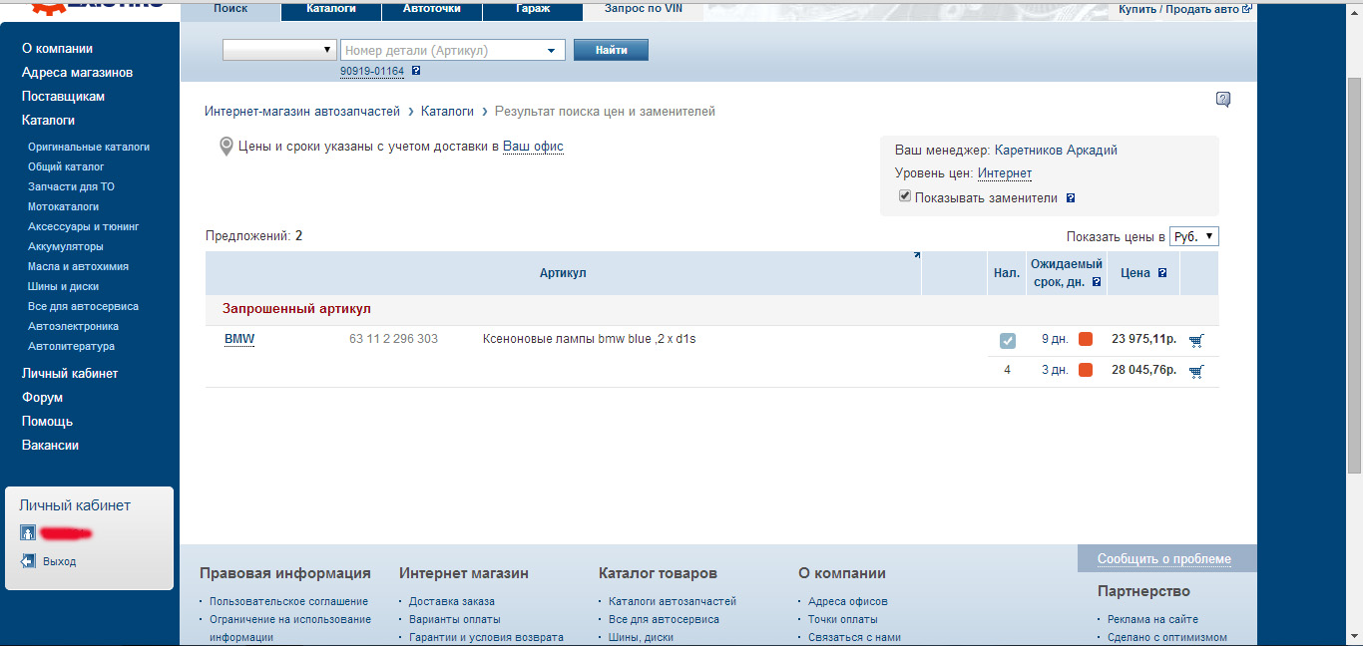
Task: Expand the article number history dropdown arrow
Action: tap(551, 51)
